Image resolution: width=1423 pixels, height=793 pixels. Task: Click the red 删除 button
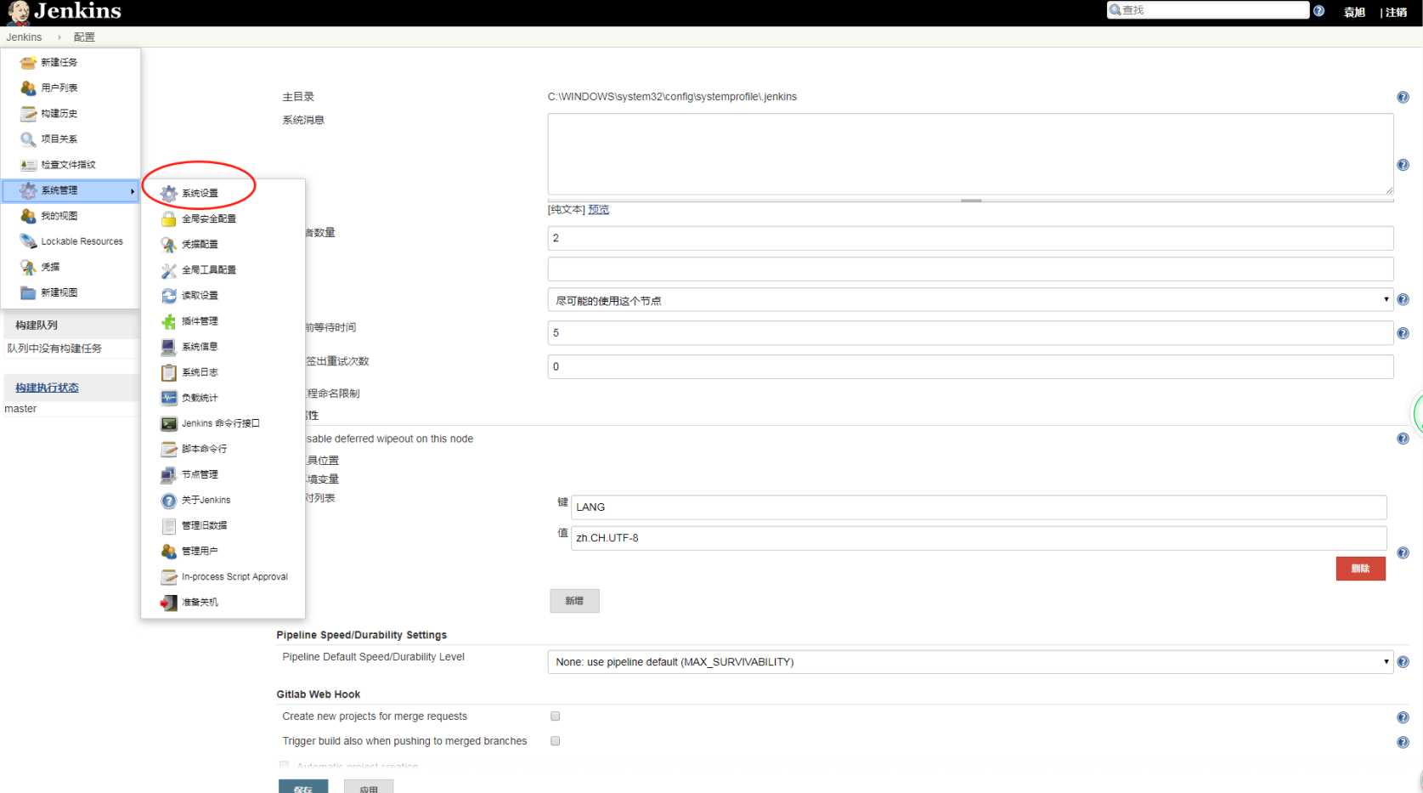click(1360, 569)
